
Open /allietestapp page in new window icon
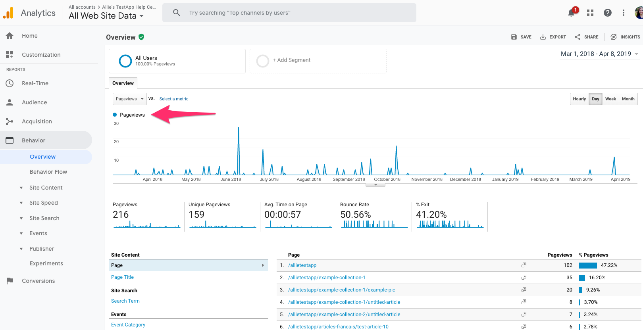tap(524, 265)
